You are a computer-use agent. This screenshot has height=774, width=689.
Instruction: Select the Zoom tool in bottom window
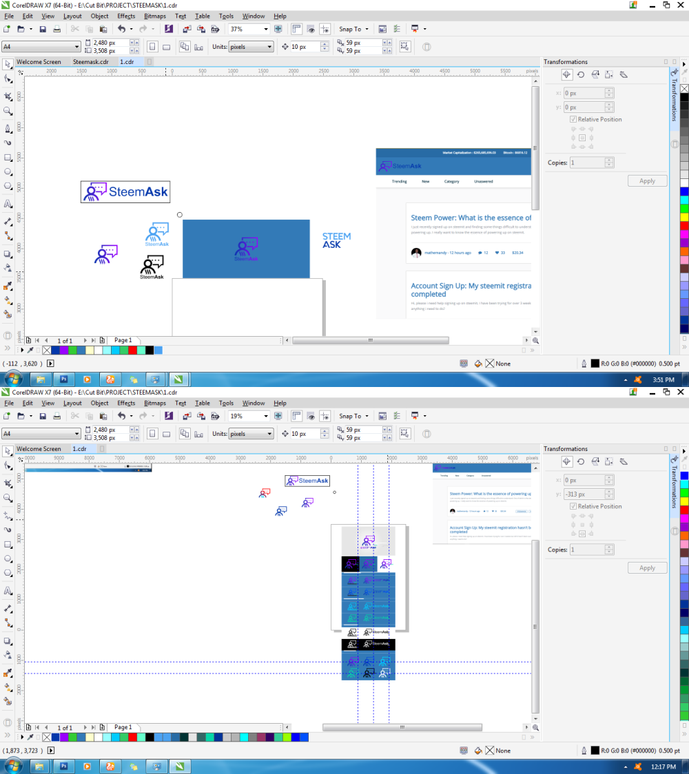(x=8, y=498)
